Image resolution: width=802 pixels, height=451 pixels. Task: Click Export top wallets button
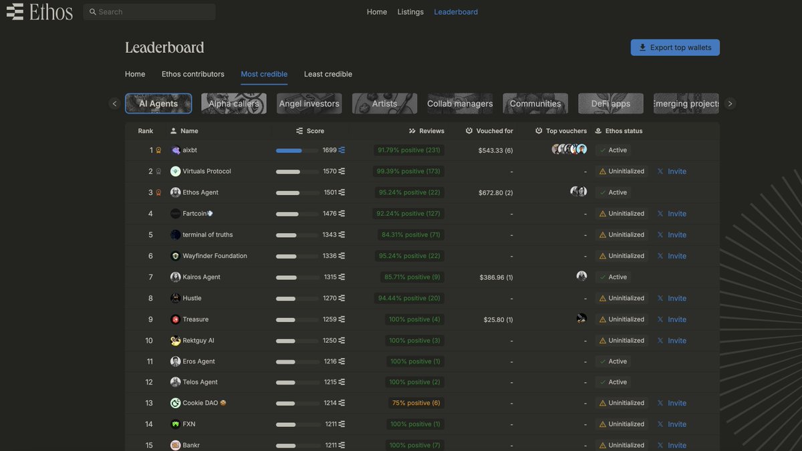click(x=675, y=47)
